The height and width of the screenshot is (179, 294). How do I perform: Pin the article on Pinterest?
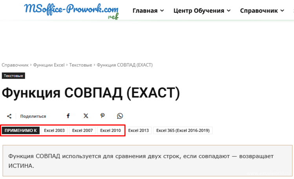pyautogui.click(x=102, y=116)
